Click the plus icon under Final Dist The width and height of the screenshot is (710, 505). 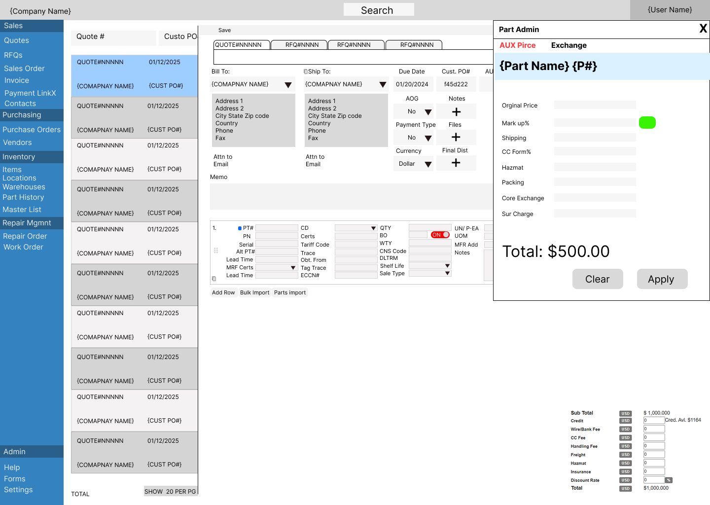456,163
